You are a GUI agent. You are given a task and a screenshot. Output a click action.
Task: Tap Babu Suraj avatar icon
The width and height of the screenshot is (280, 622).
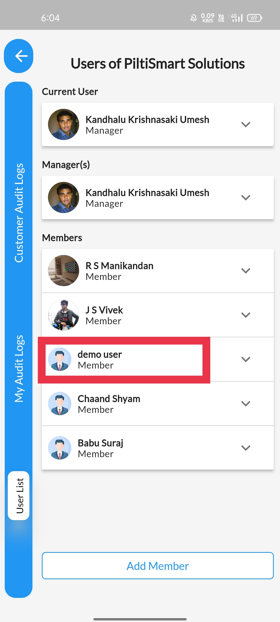60,448
